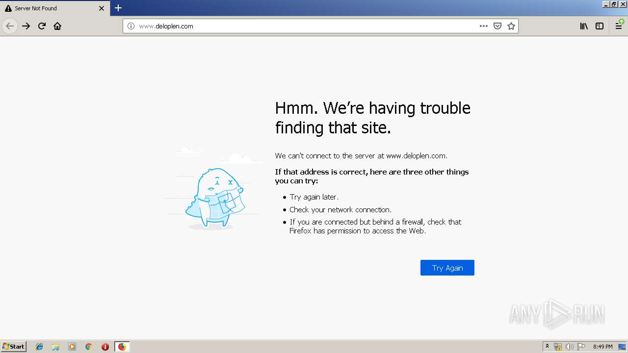Screen dimensions: 628x353
Task: Open the Firefox hamburger menu
Action: pyautogui.click(x=619, y=26)
